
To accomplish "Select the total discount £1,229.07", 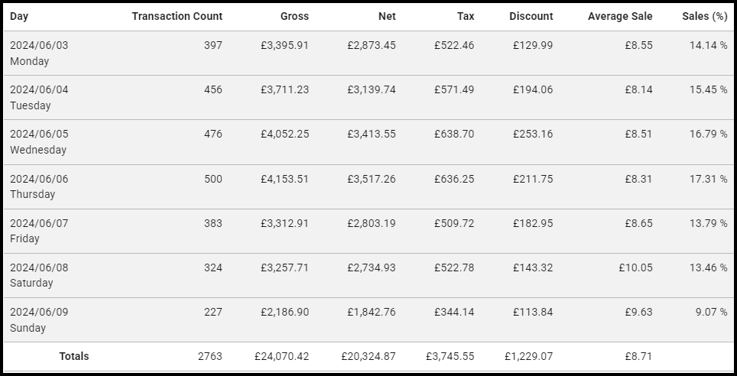I will [x=529, y=356].
